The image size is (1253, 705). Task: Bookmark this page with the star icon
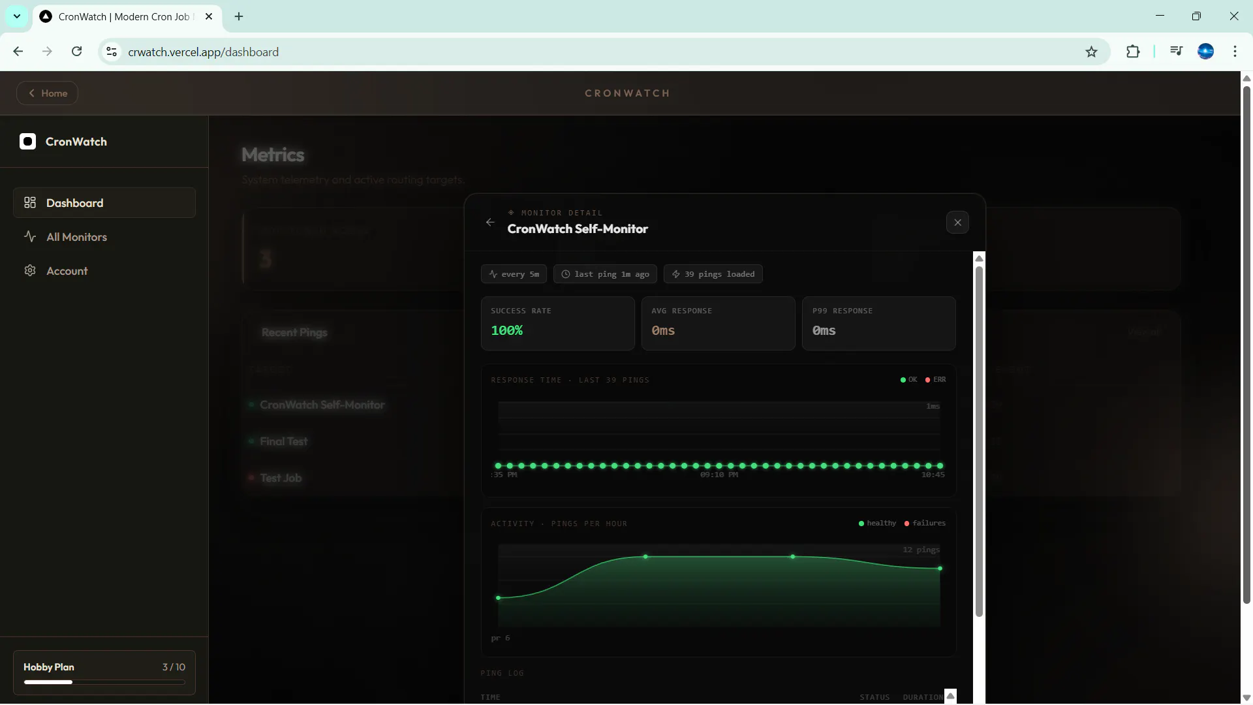tap(1091, 52)
